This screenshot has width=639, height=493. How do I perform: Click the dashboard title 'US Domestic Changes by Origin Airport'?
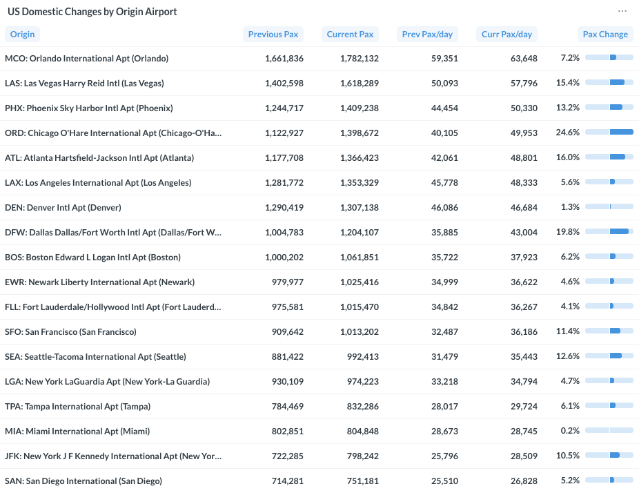click(92, 12)
